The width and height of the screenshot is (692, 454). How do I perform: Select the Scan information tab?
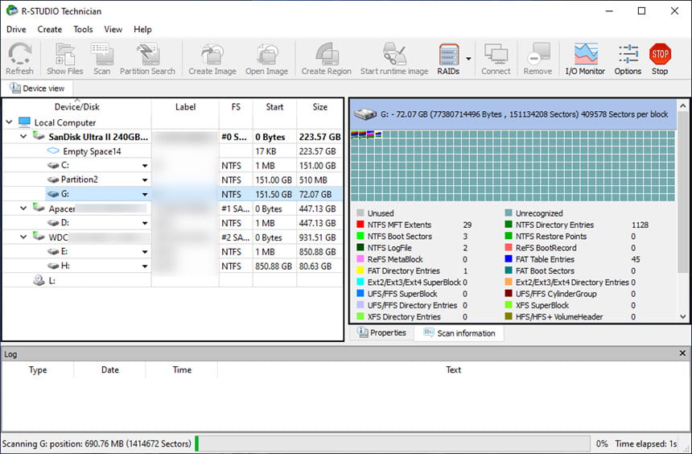(x=459, y=333)
